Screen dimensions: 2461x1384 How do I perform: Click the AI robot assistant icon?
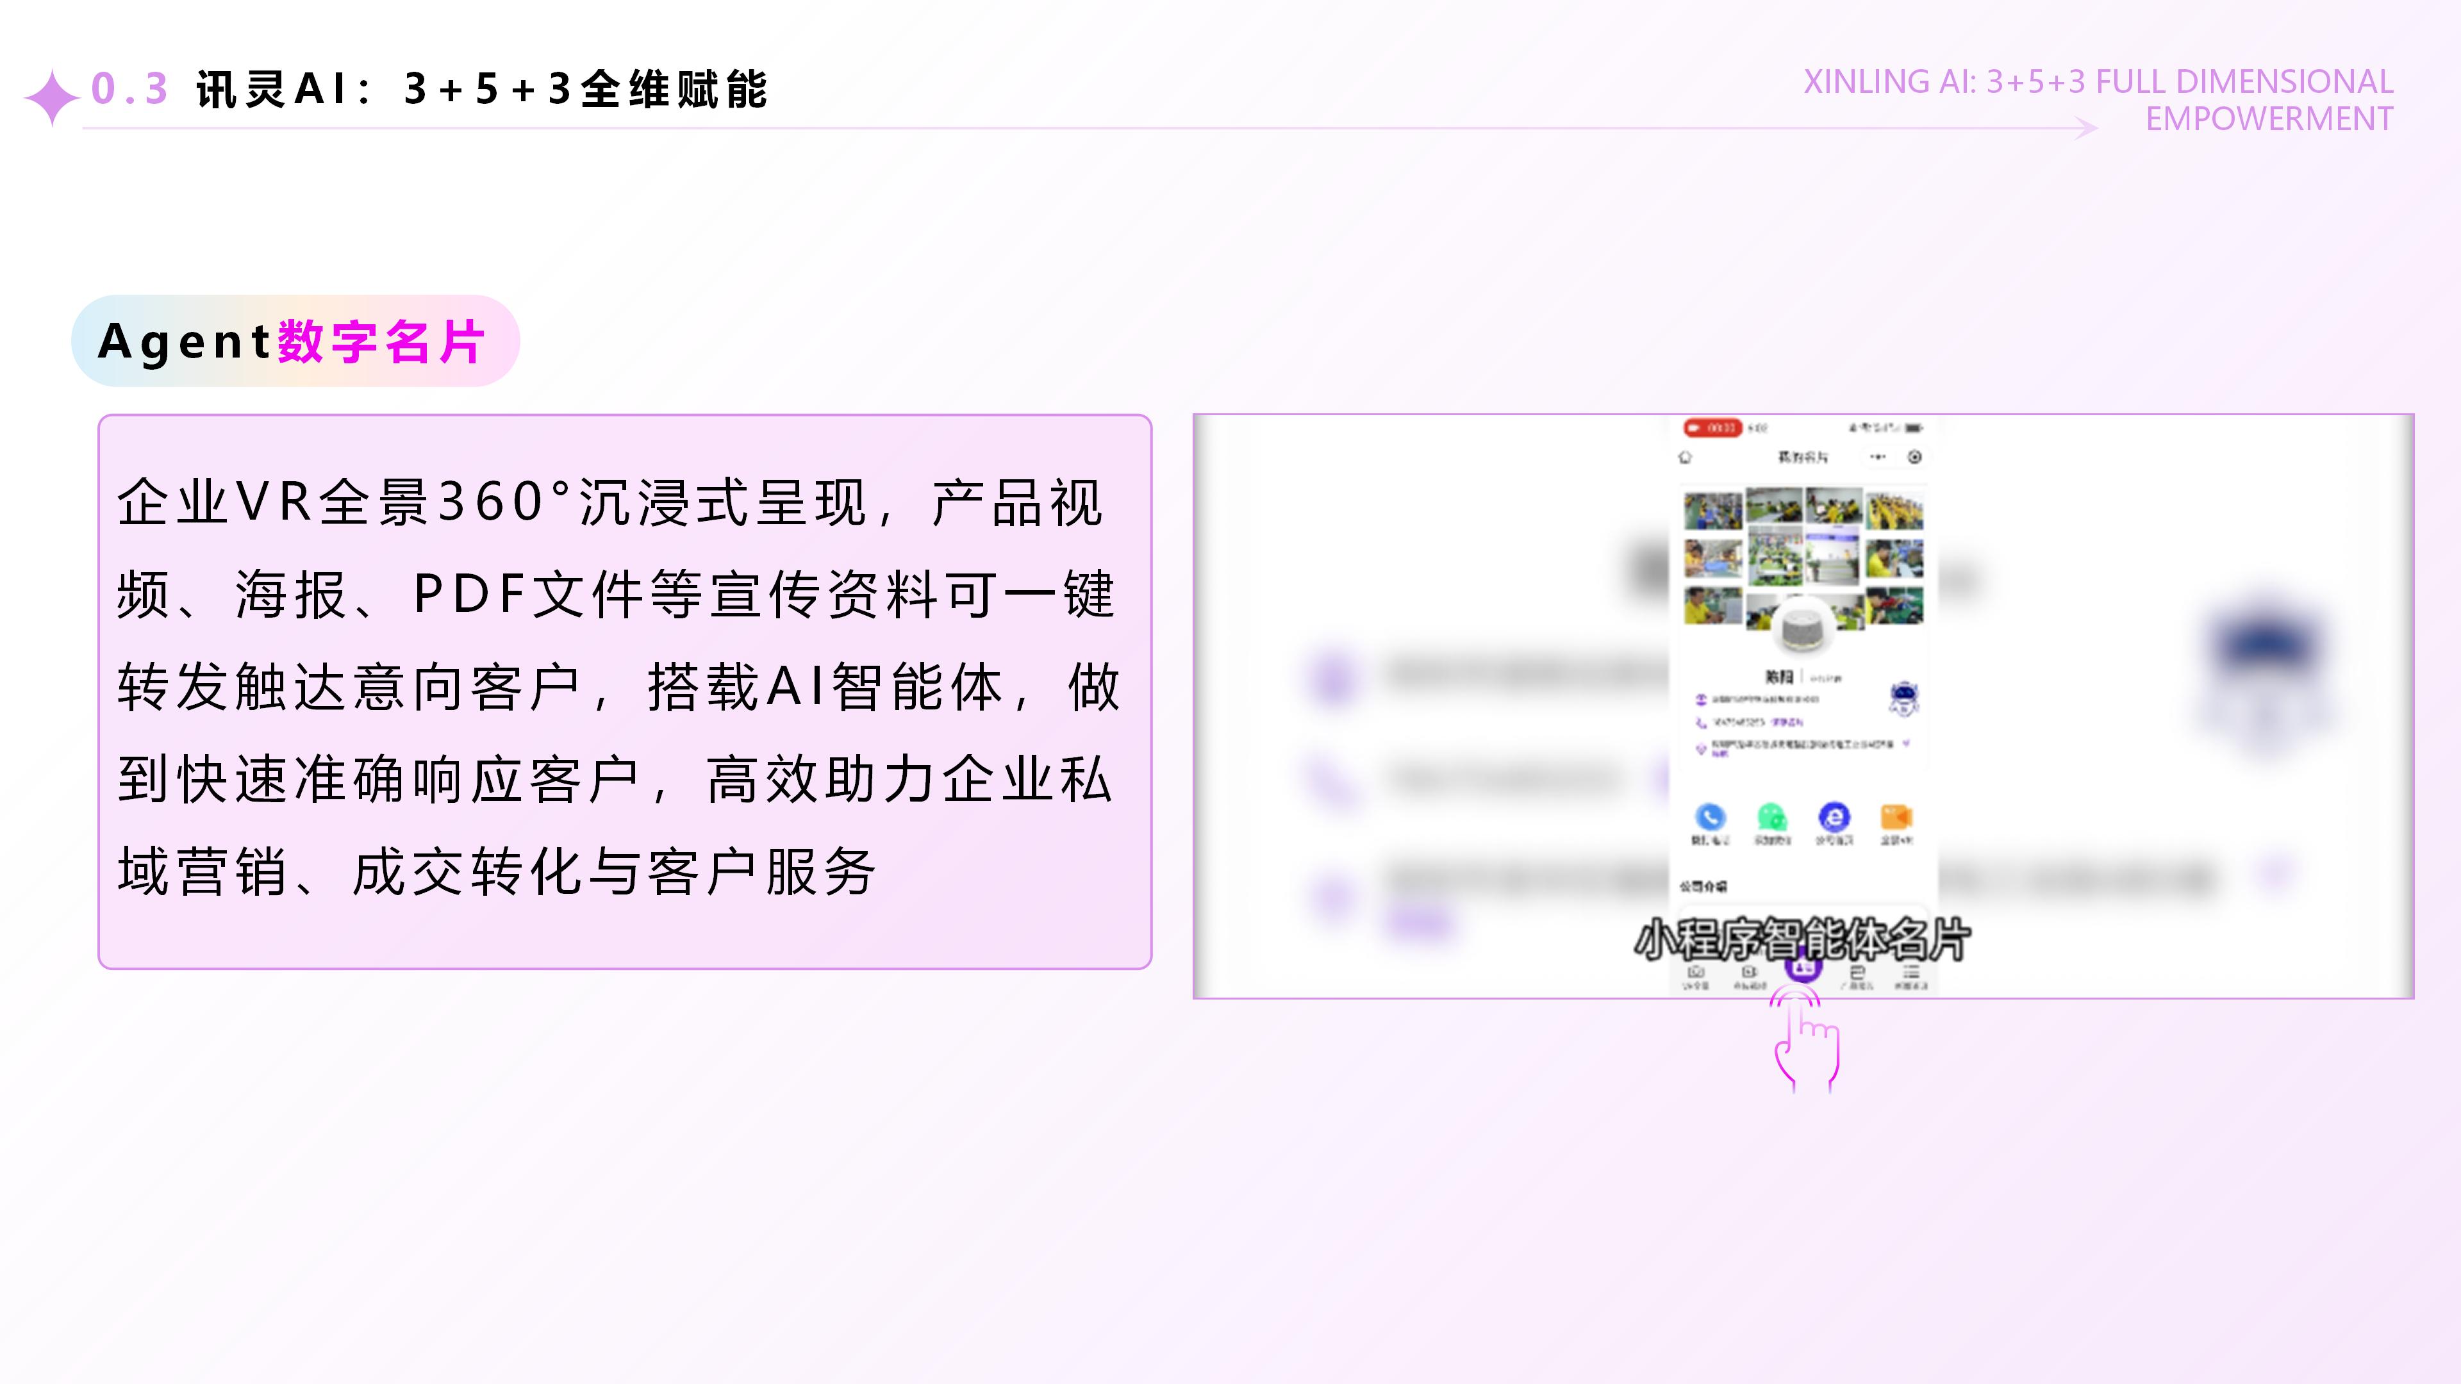pos(1904,698)
